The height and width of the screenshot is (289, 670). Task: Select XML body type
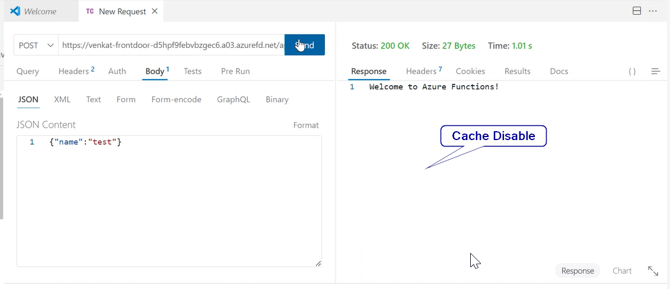coord(62,100)
